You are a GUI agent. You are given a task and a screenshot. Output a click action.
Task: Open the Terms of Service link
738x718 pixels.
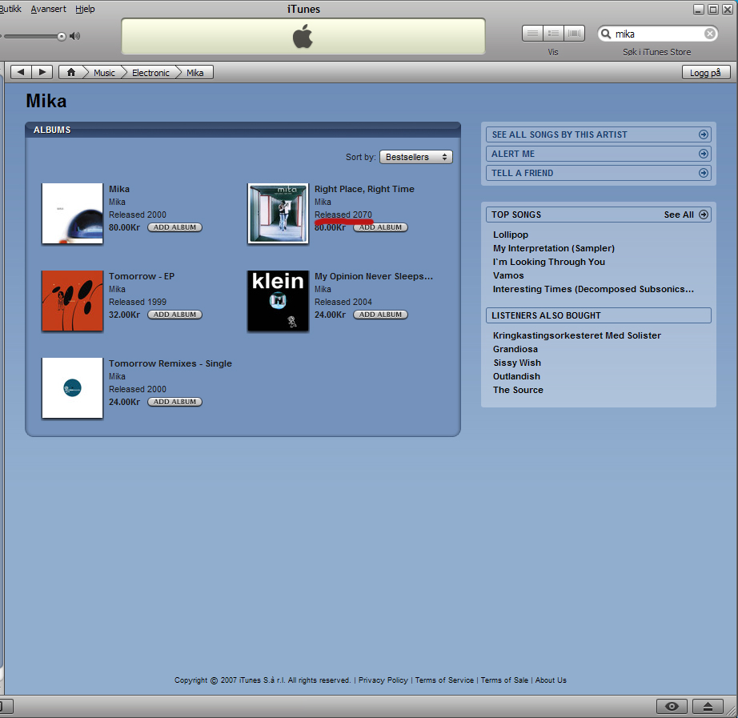444,680
